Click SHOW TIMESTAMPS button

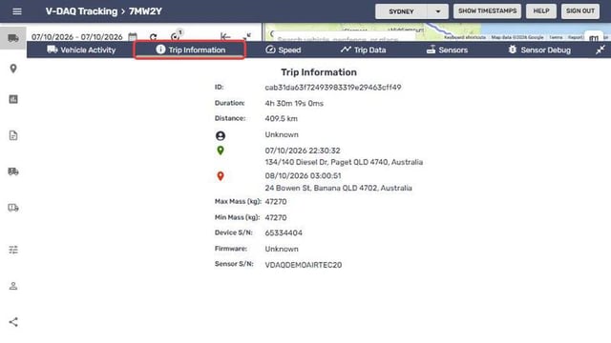[x=487, y=10]
